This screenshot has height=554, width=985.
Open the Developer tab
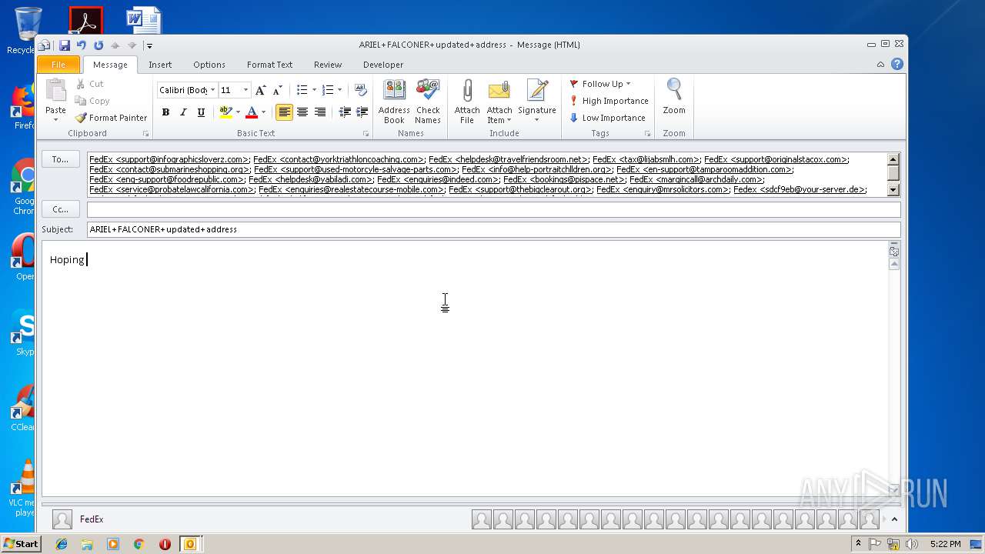[x=383, y=65]
